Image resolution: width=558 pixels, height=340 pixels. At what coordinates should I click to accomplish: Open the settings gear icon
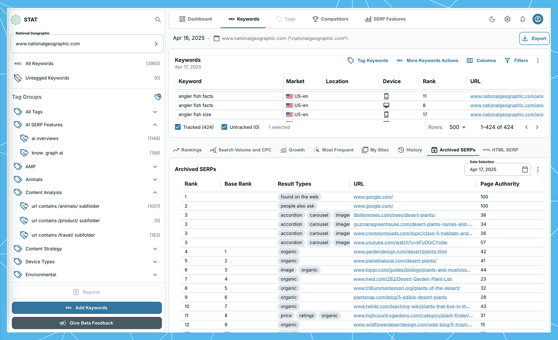pyautogui.click(x=507, y=19)
